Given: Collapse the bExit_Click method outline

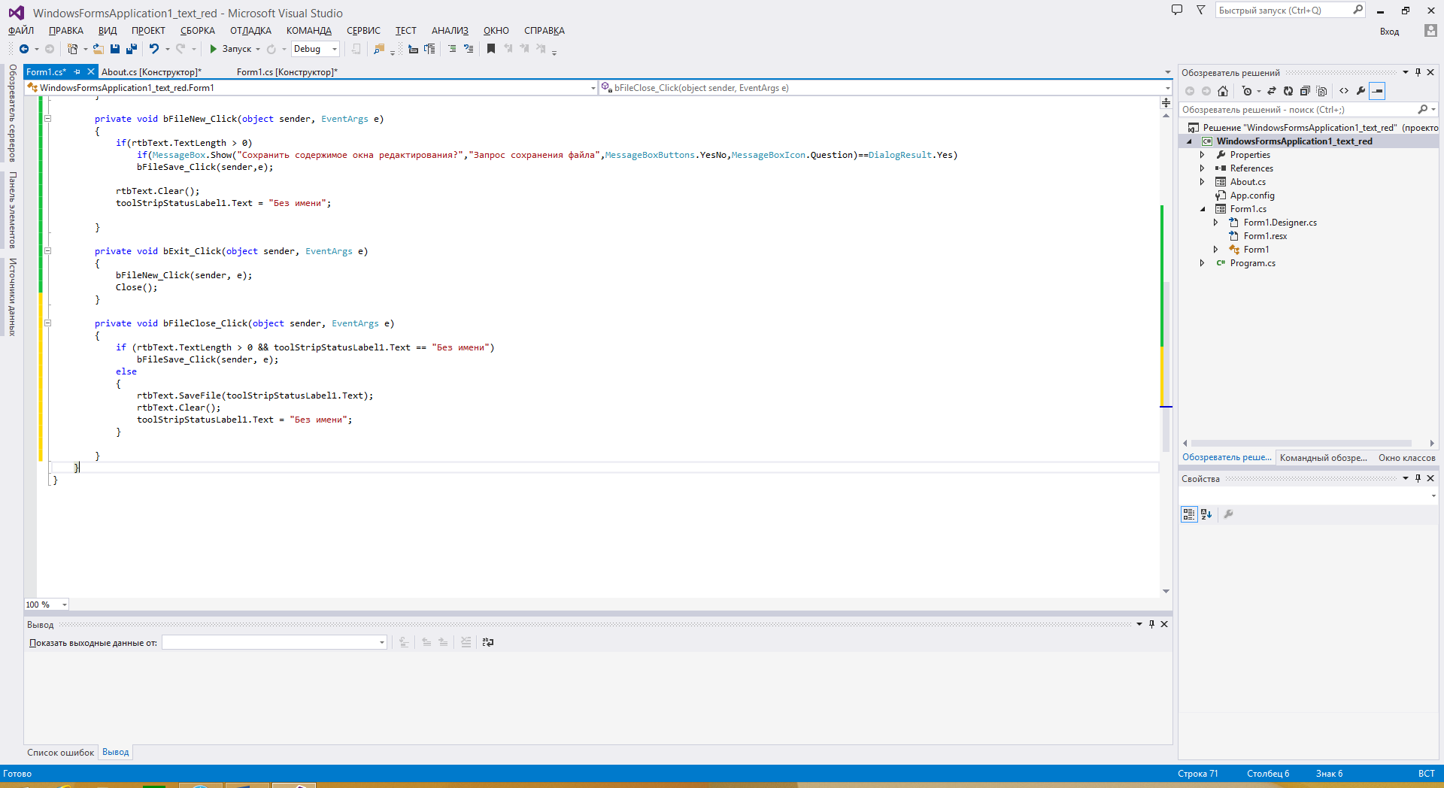Looking at the screenshot, I should pyautogui.click(x=47, y=251).
